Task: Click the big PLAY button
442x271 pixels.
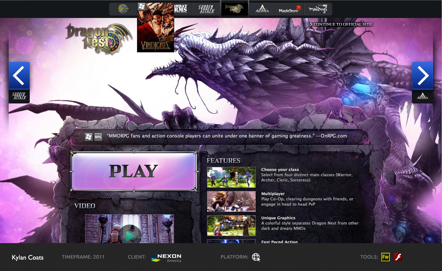Action: [134, 171]
